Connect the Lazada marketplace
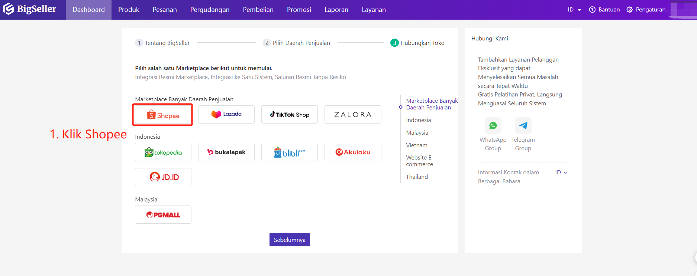Viewport: 697px width, 276px height. (226, 114)
